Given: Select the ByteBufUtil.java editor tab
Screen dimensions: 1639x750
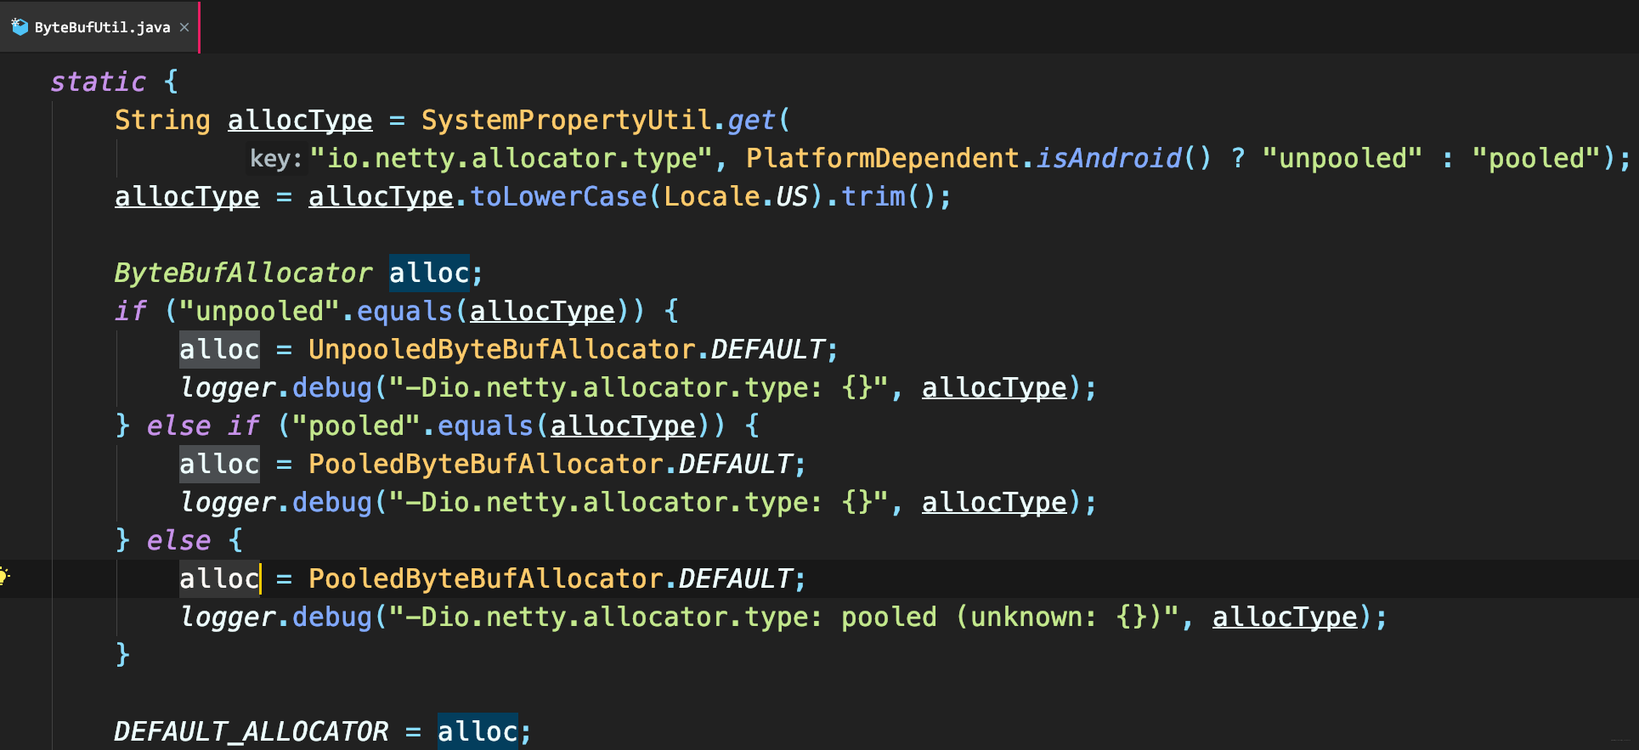Looking at the screenshot, I should pos(102,27).
